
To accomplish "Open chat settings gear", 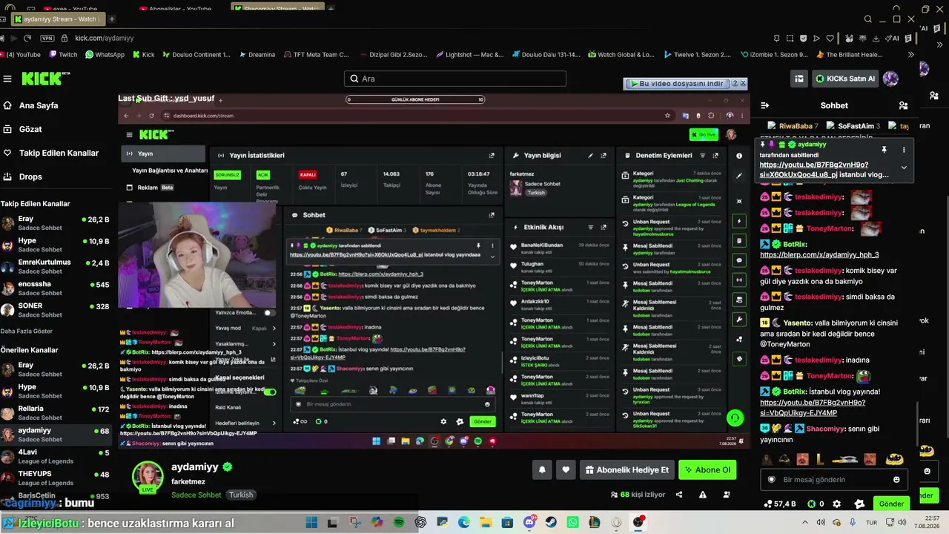I will [836, 504].
